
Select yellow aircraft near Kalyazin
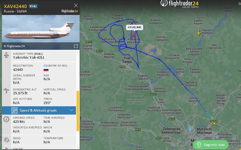pyautogui.click(x=199, y=33)
